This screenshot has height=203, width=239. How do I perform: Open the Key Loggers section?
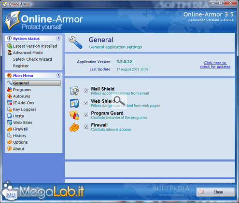pyautogui.click(x=25, y=109)
